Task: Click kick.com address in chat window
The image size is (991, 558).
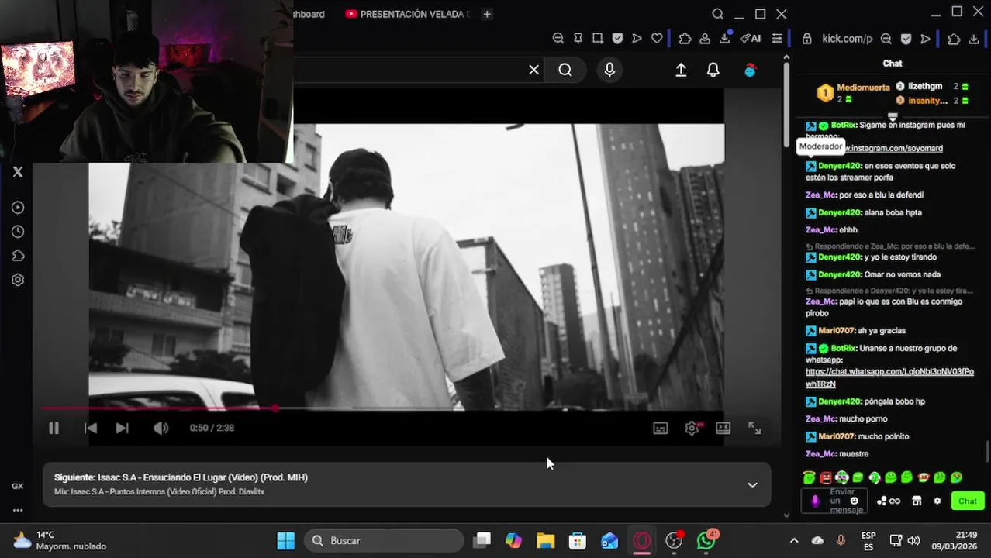Action: (847, 39)
